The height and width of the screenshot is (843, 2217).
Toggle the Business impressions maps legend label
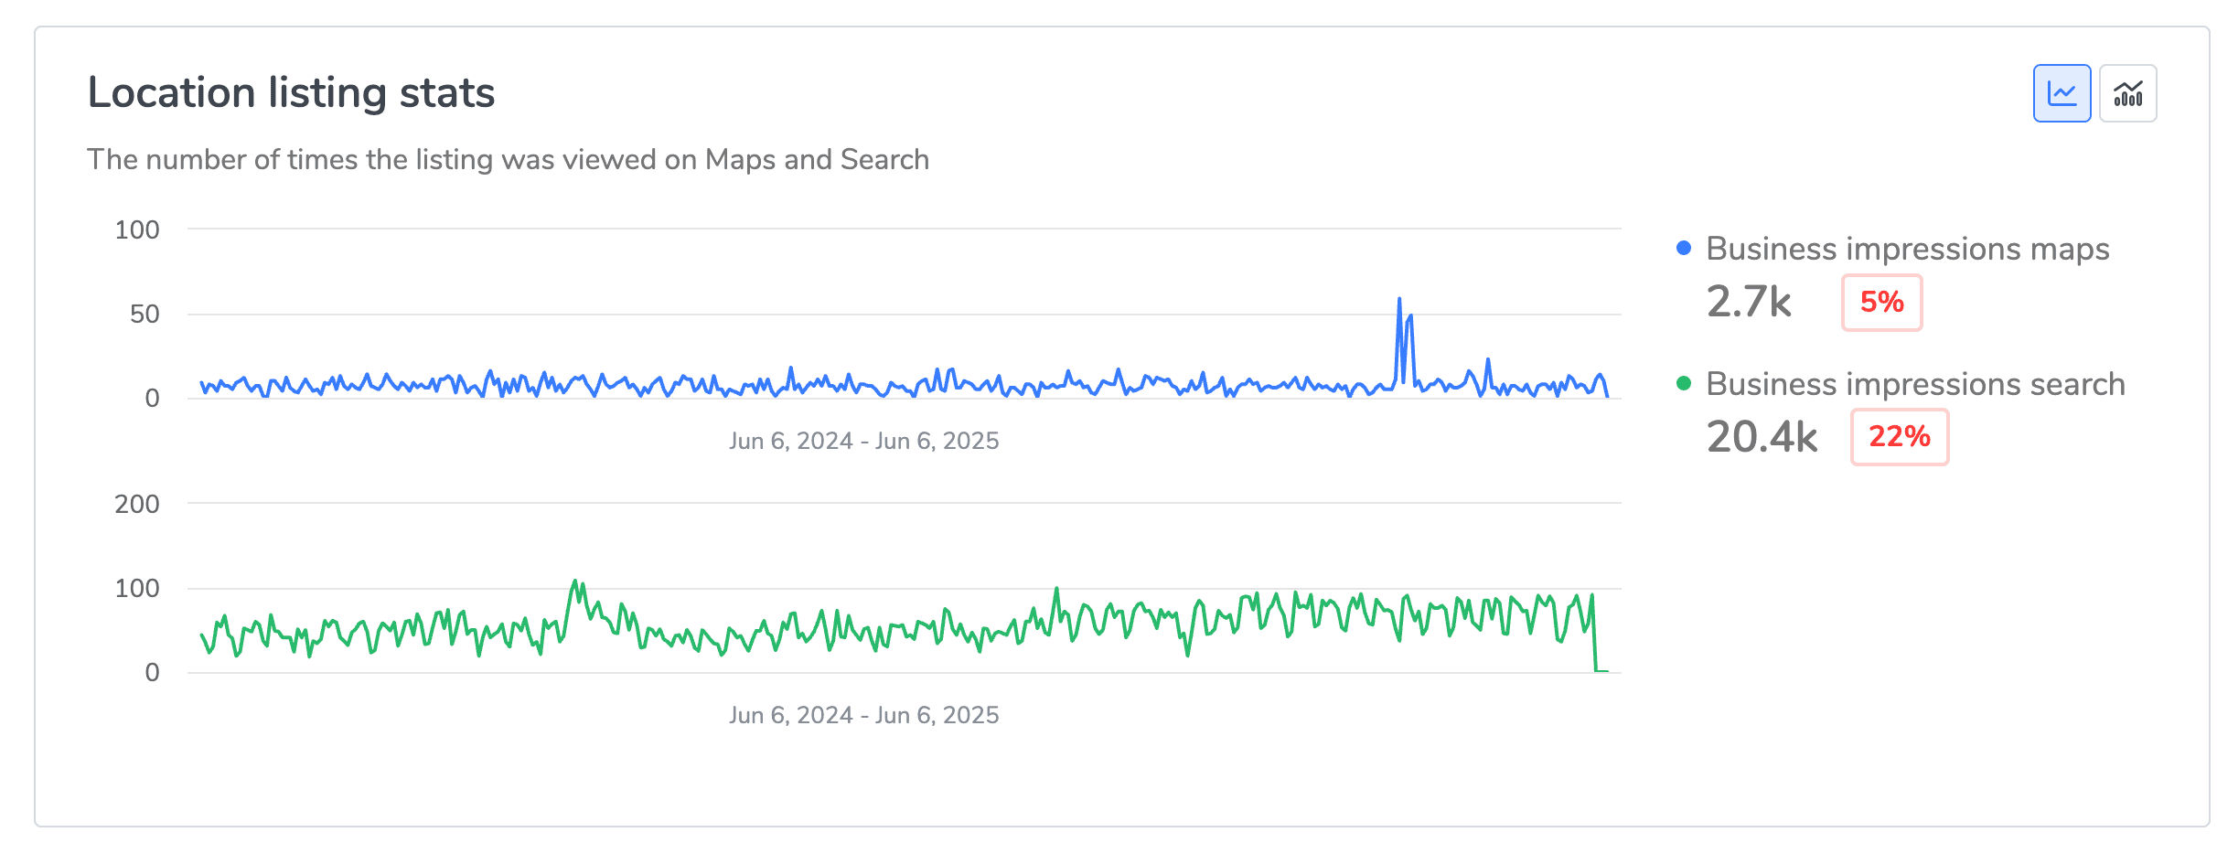(1907, 249)
